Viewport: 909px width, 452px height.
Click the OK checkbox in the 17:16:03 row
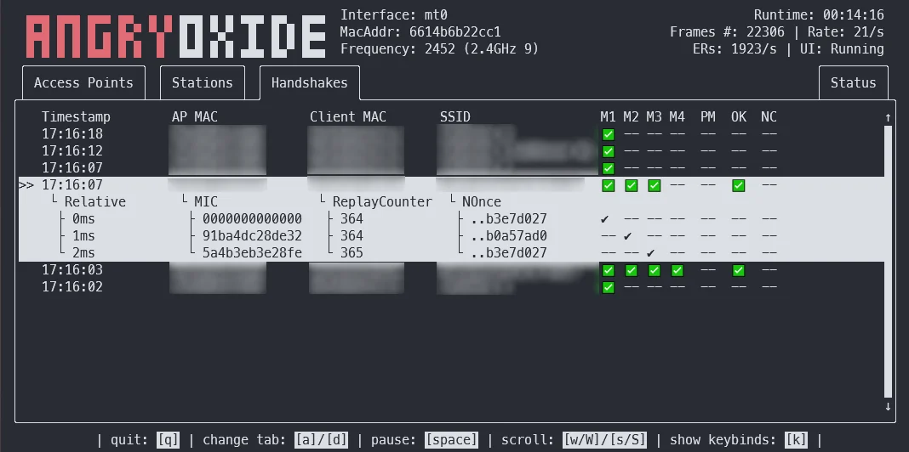[x=738, y=270]
